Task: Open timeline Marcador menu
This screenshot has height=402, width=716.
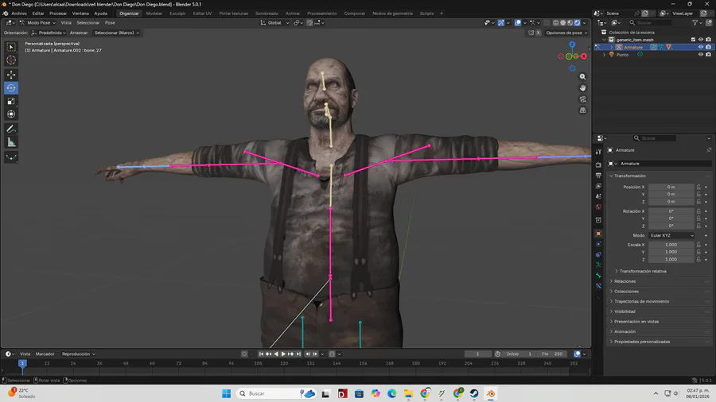Action: (45, 354)
